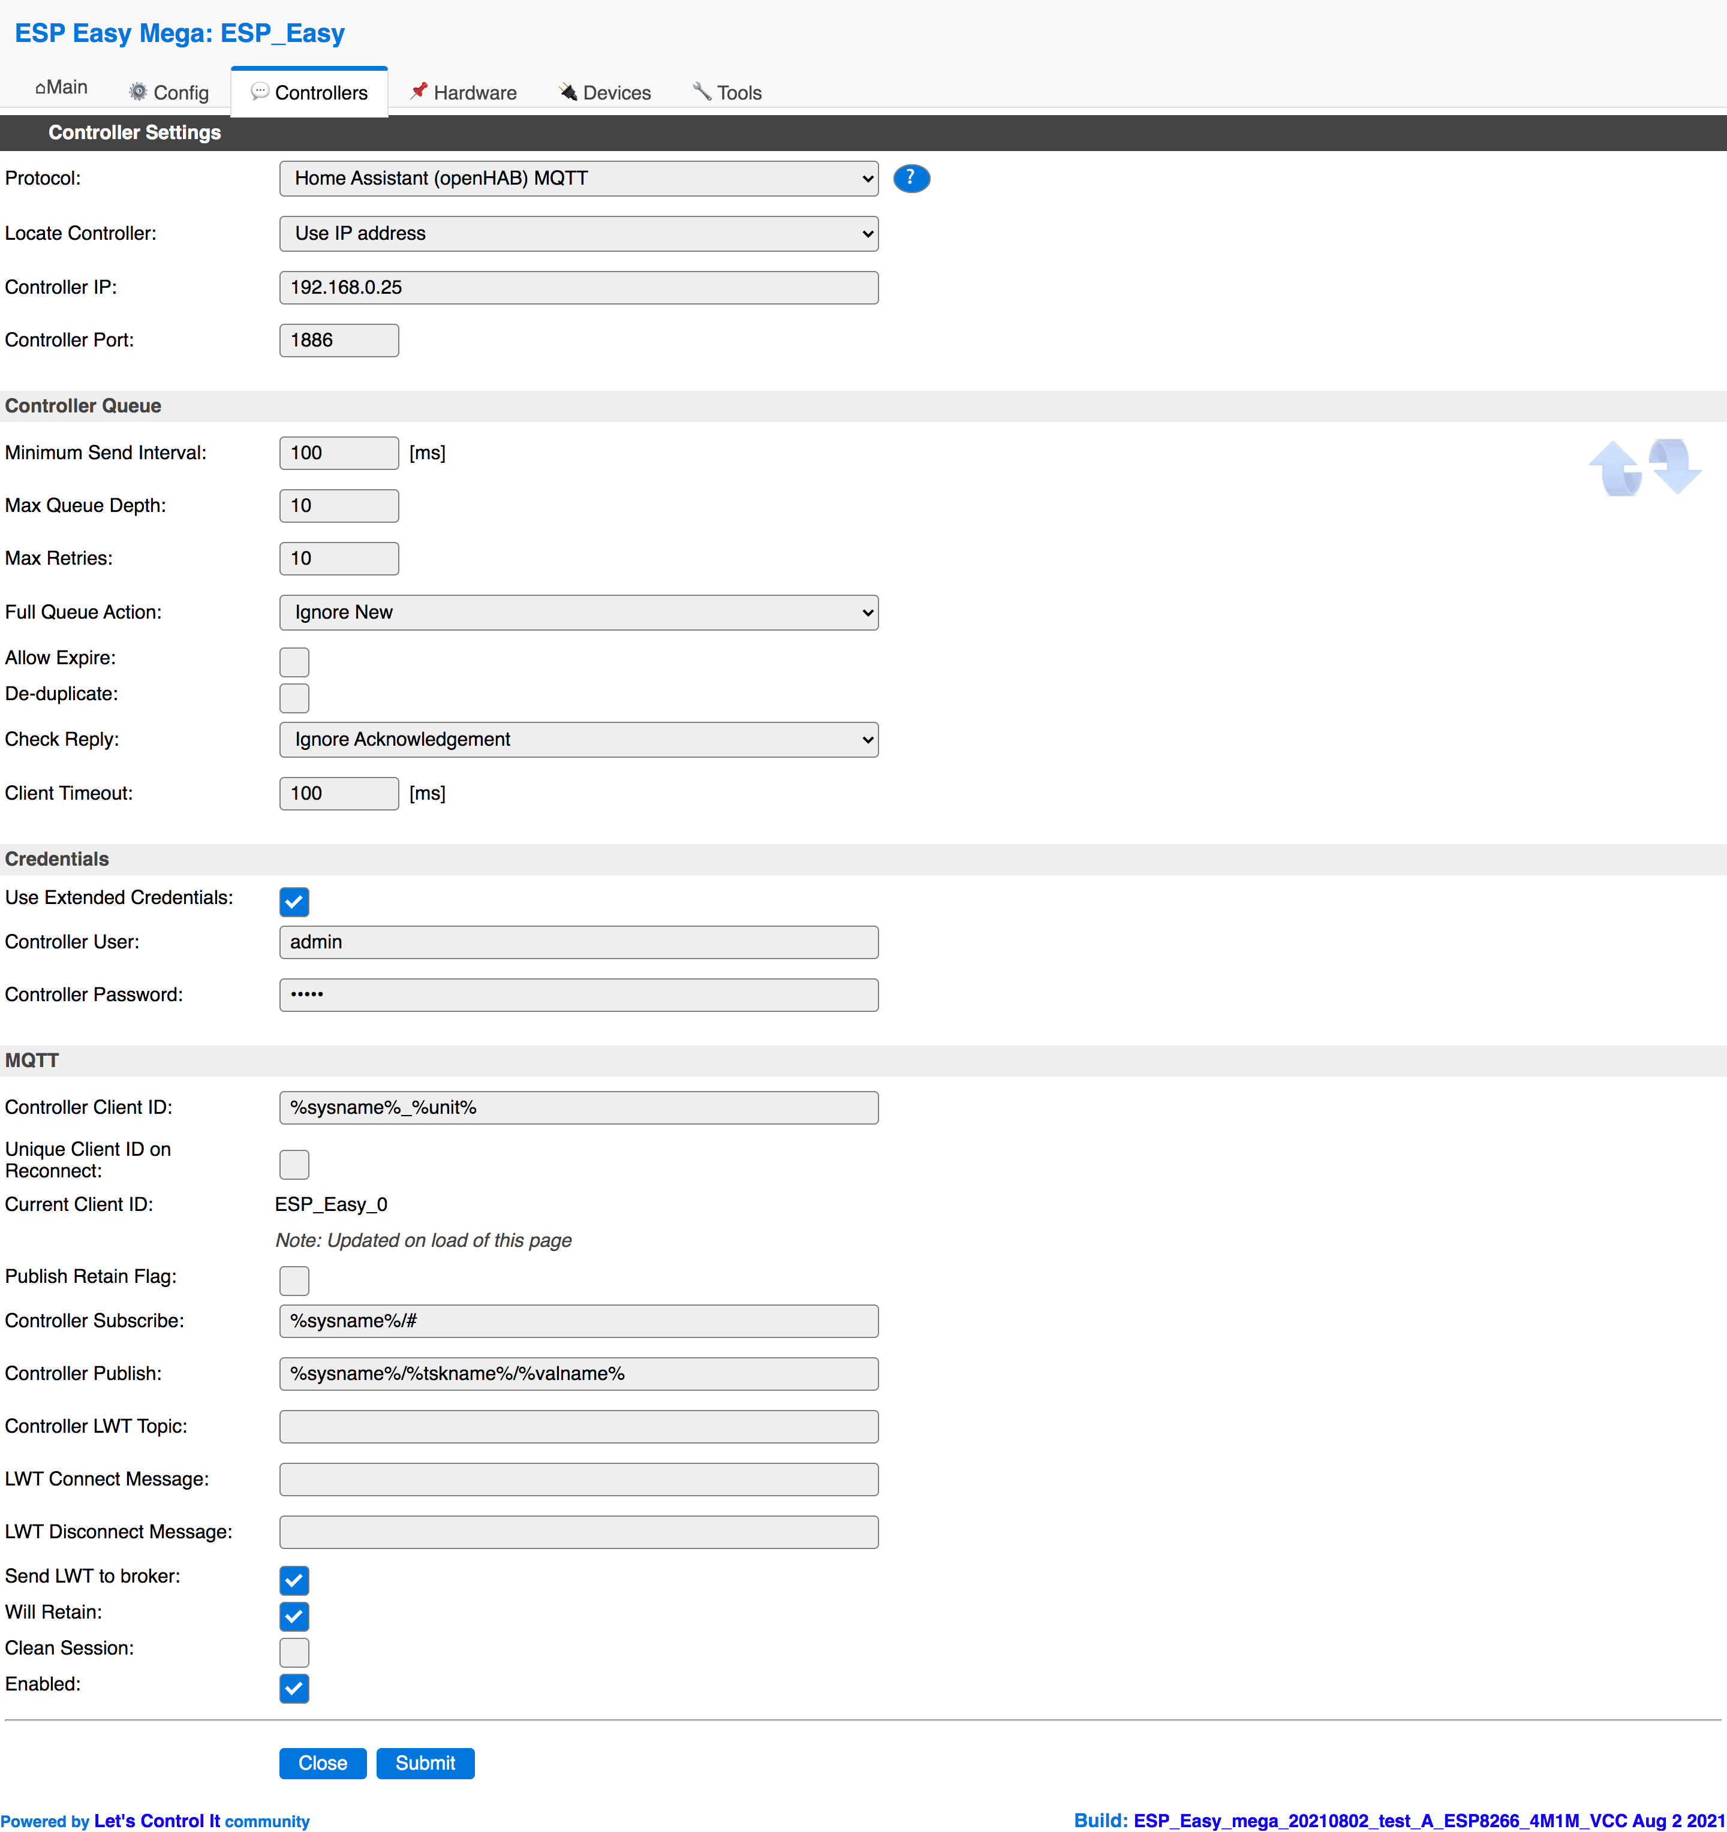Toggle the Allow Expire checkbox
The width and height of the screenshot is (1727, 1832).
[x=294, y=662]
